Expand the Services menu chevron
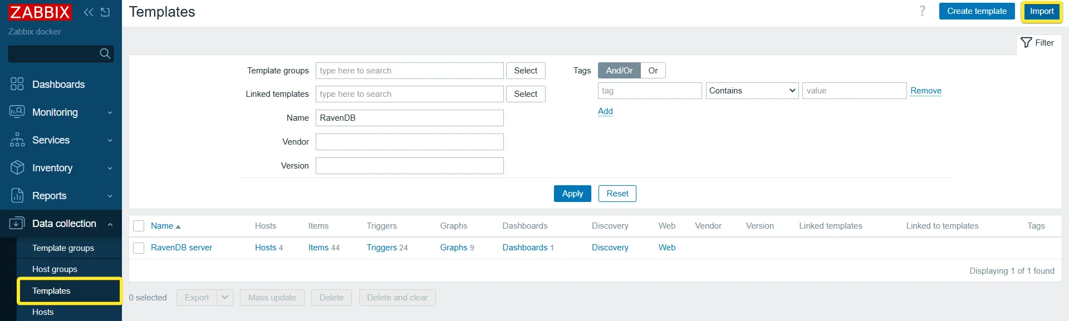This screenshot has height=321, width=1069. [x=110, y=140]
